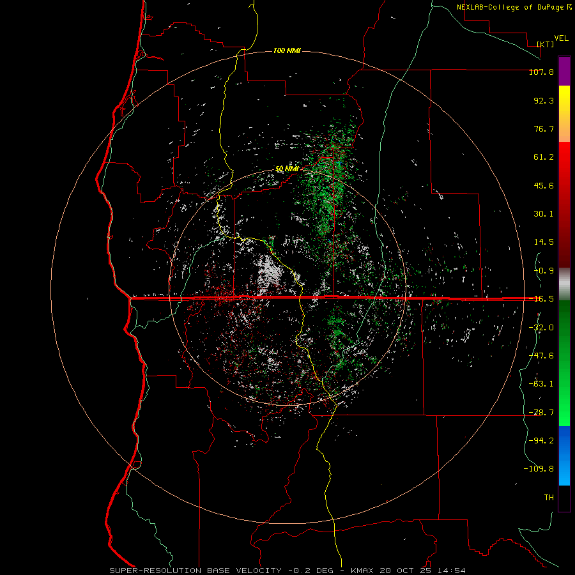Select the 92.3 scale value
Viewport: 575px width, 575px height.
click(544, 100)
